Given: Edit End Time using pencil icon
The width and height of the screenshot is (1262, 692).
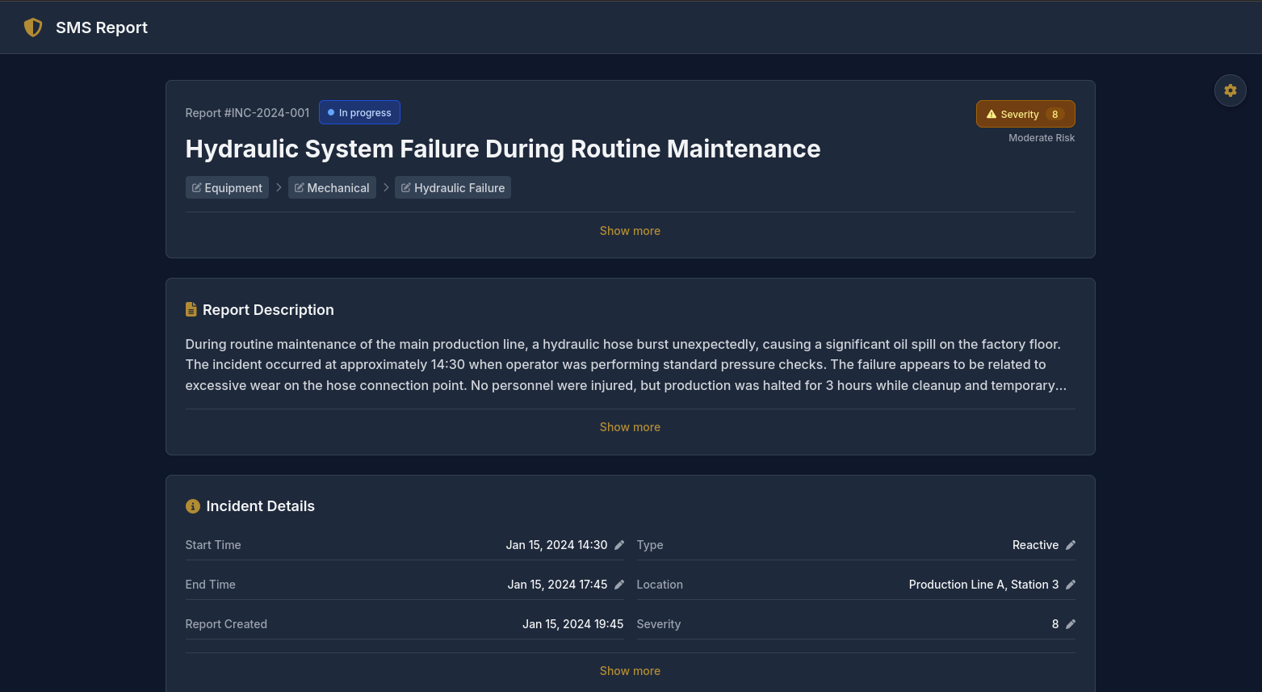Looking at the screenshot, I should (x=619, y=585).
